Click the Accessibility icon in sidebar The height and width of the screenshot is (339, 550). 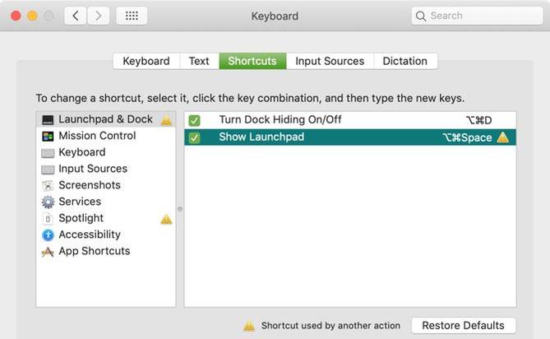[x=49, y=235]
